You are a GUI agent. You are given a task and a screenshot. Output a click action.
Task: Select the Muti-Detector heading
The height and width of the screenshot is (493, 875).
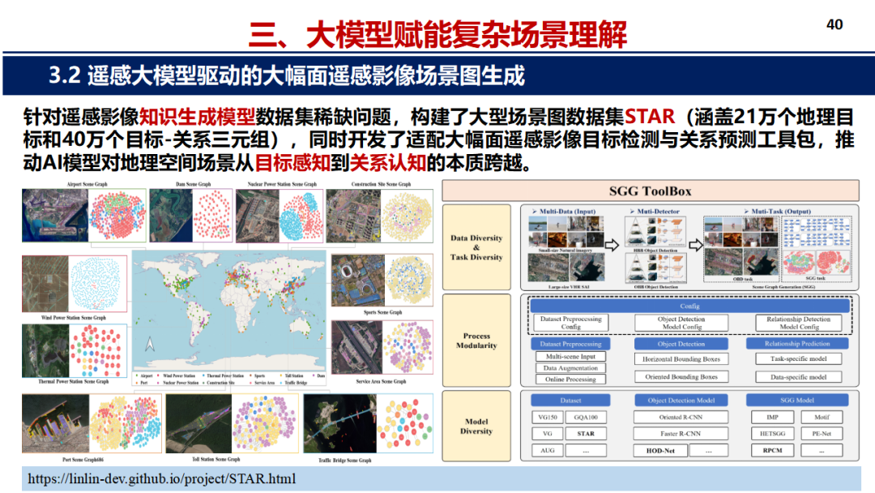(658, 212)
